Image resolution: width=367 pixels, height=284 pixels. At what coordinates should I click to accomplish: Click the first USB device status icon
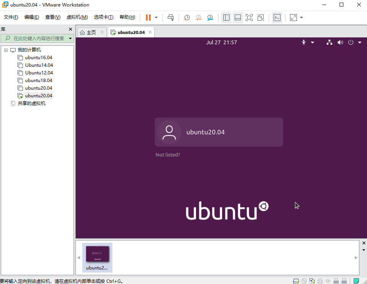click(336, 281)
